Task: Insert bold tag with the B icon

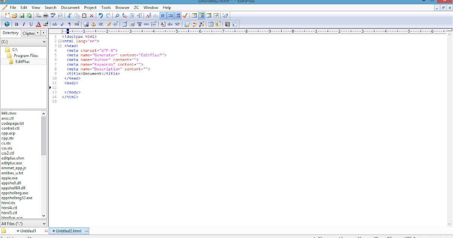Action: (x=16, y=24)
